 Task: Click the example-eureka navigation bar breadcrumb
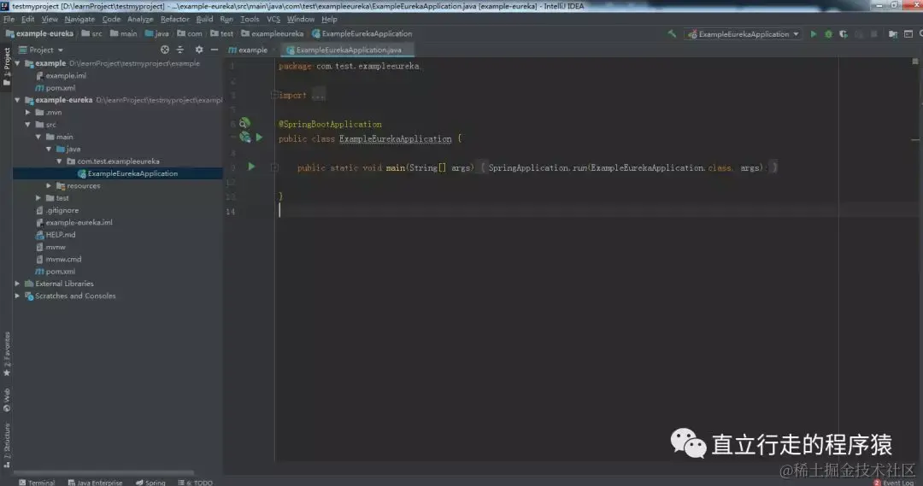click(x=39, y=34)
